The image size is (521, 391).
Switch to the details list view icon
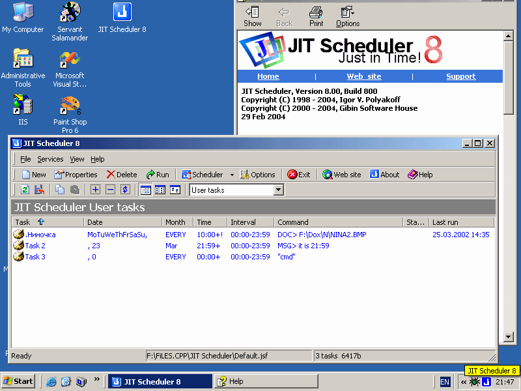tap(145, 190)
